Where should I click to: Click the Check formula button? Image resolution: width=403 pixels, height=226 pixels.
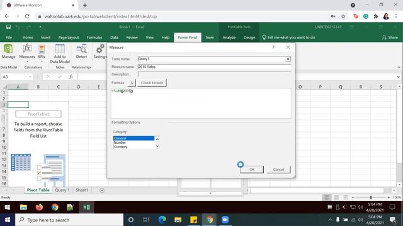pyautogui.click(x=152, y=83)
